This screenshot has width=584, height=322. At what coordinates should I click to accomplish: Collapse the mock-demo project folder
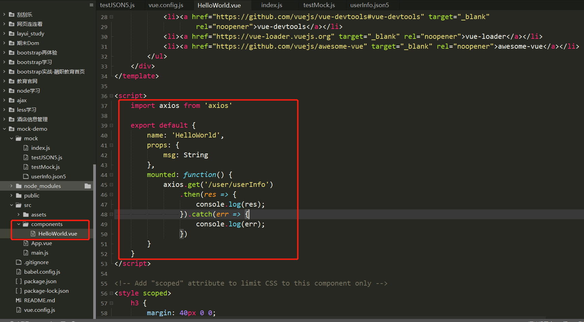(x=4, y=129)
